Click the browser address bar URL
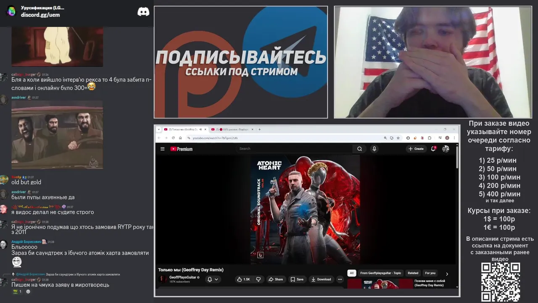 point(215,138)
